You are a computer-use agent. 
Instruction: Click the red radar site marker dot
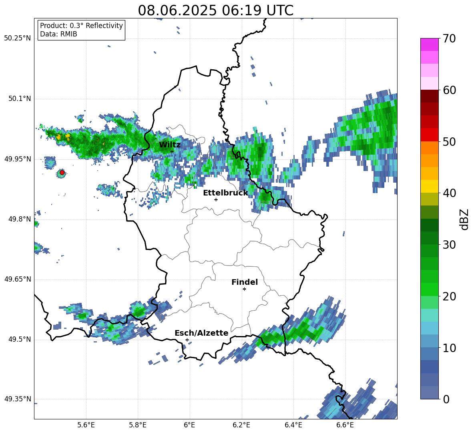tap(62, 173)
